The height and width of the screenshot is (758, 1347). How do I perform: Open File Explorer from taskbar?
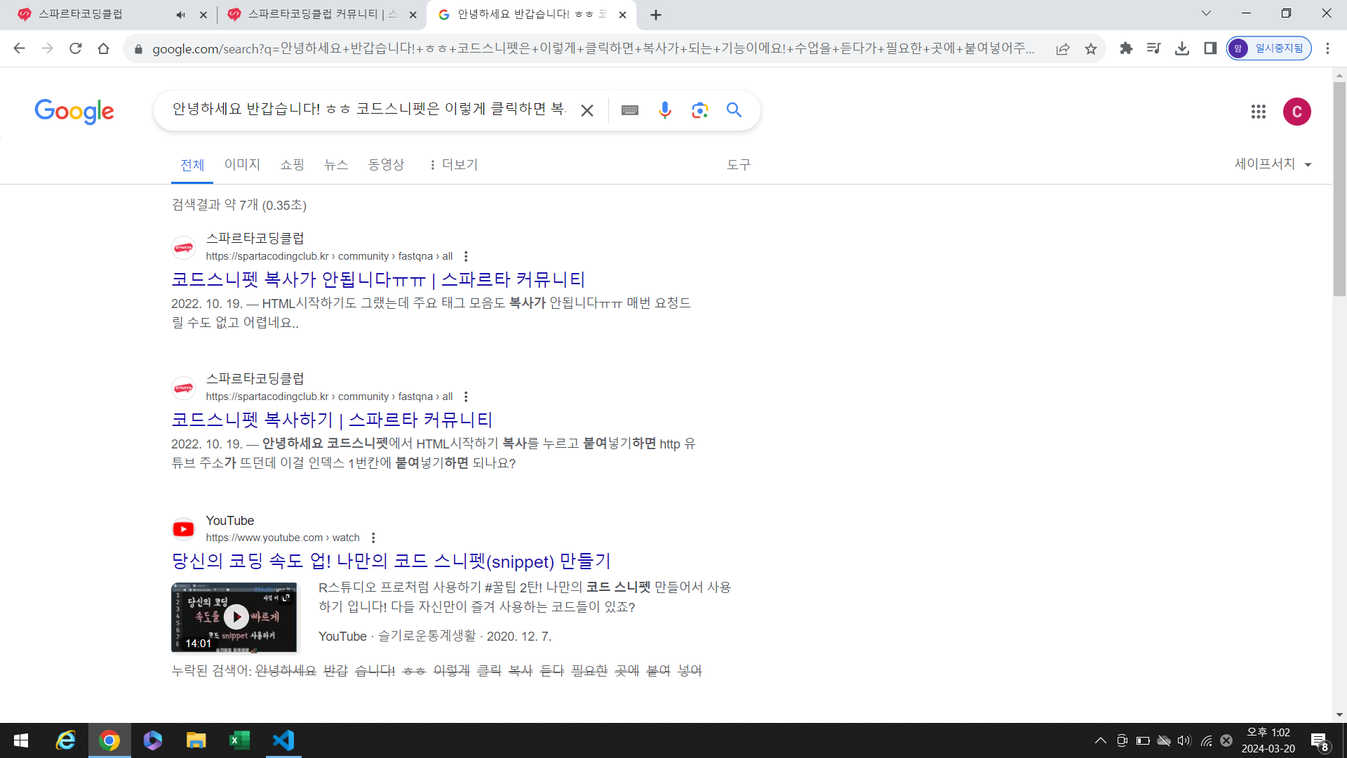196,740
